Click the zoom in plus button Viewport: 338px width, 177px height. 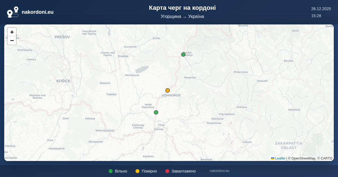12,32
